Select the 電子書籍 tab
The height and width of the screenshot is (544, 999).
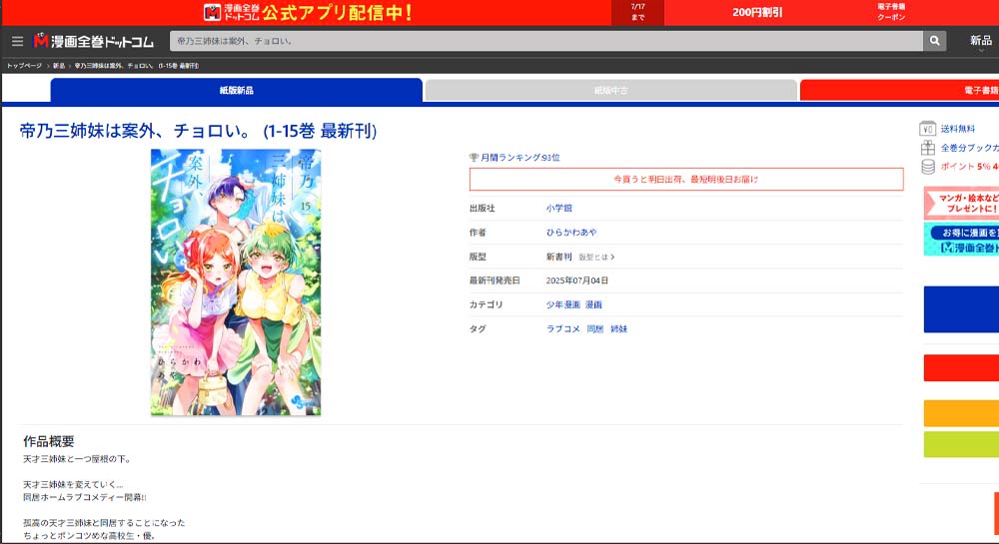click(900, 91)
